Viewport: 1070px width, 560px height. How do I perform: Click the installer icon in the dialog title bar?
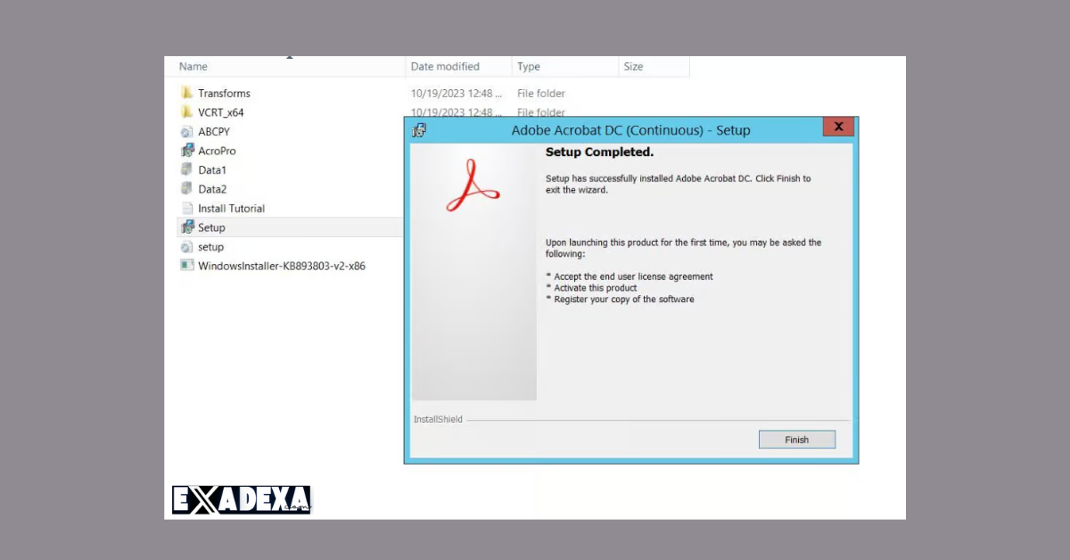pyautogui.click(x=419, y=129)
